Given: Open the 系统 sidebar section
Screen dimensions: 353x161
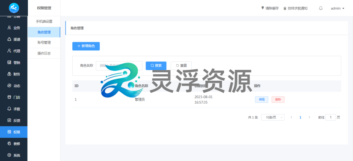Looking at the screenshot, I should (x=14, y=155).
